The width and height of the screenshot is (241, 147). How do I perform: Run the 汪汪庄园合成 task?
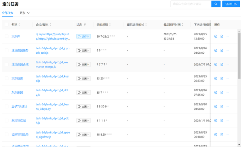coord(216,64)
